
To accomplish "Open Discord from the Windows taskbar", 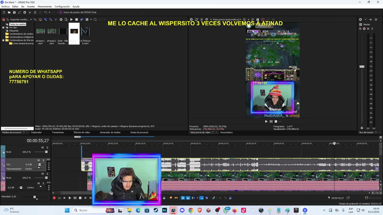I will click(x=182, y=210).
